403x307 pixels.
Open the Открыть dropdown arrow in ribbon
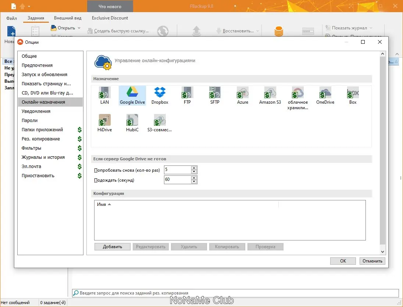pyautogui.click(x=79, y=28)
